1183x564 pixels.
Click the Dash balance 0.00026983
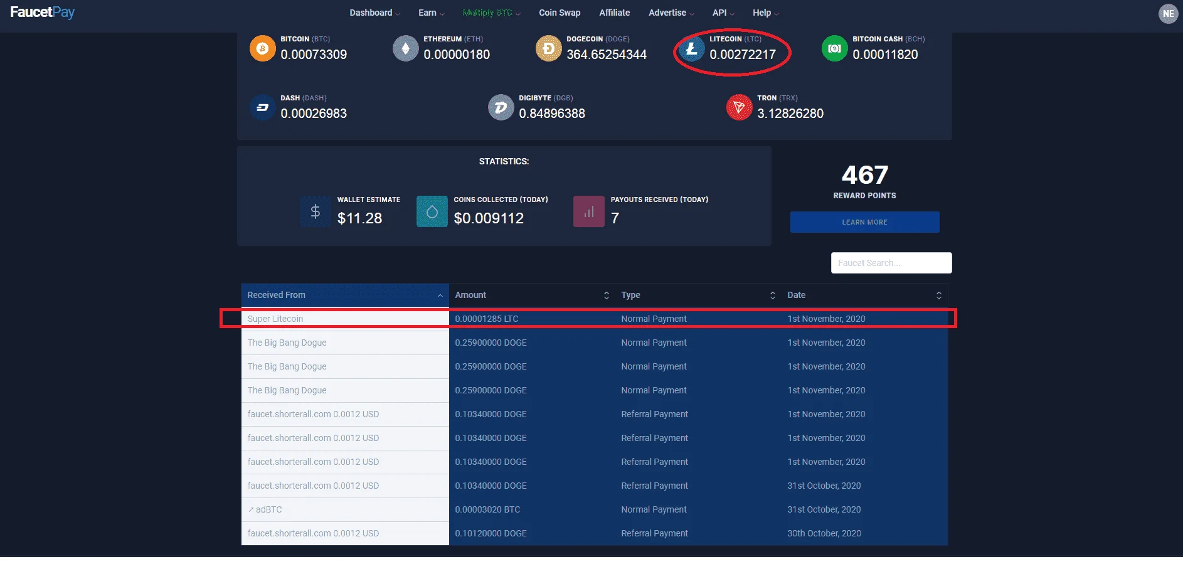coord(314,114)
